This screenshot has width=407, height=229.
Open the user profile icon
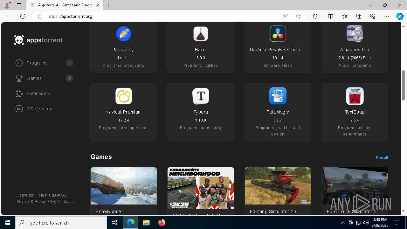[7, 5]
